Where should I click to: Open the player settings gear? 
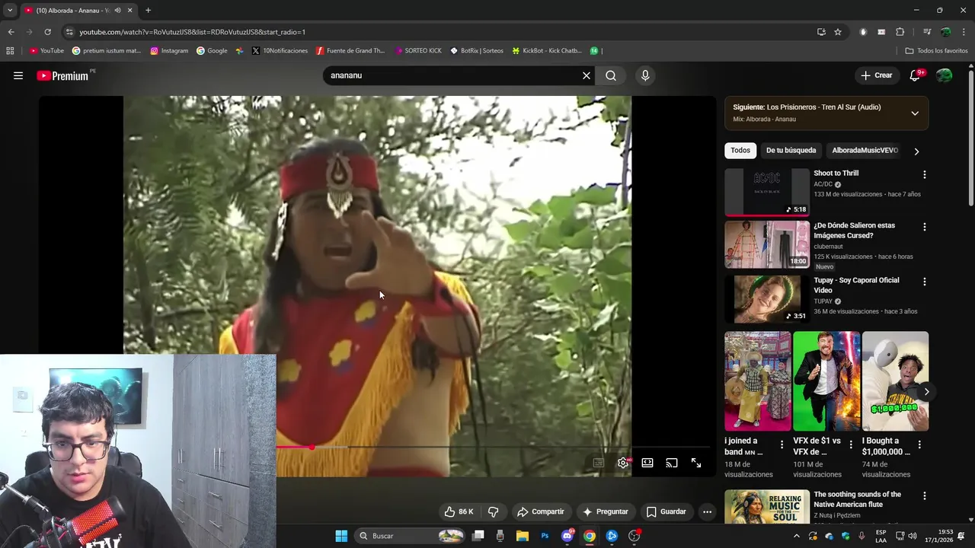tap(623, 463)
